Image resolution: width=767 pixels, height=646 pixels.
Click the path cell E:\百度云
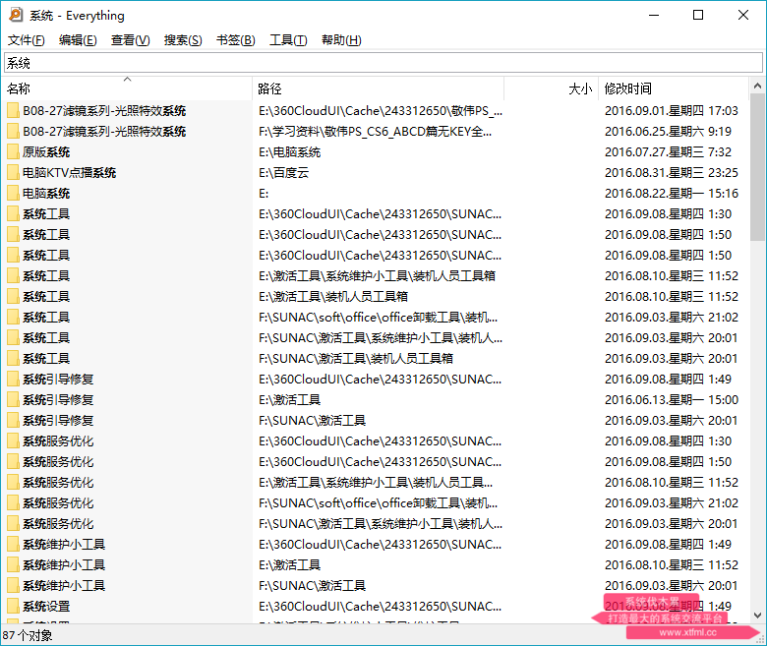pos(284,173)
